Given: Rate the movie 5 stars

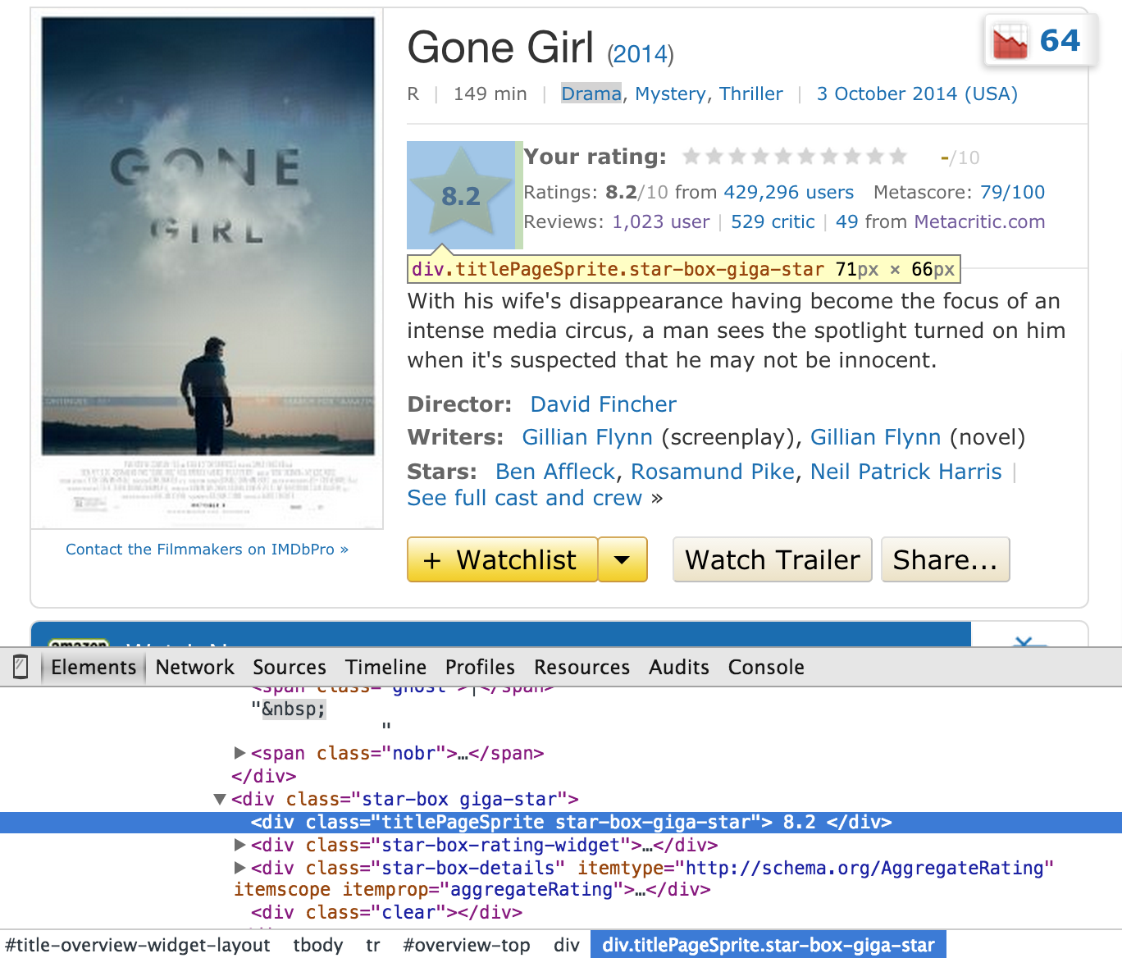Looking at the screenshot, I should point(783,156).
